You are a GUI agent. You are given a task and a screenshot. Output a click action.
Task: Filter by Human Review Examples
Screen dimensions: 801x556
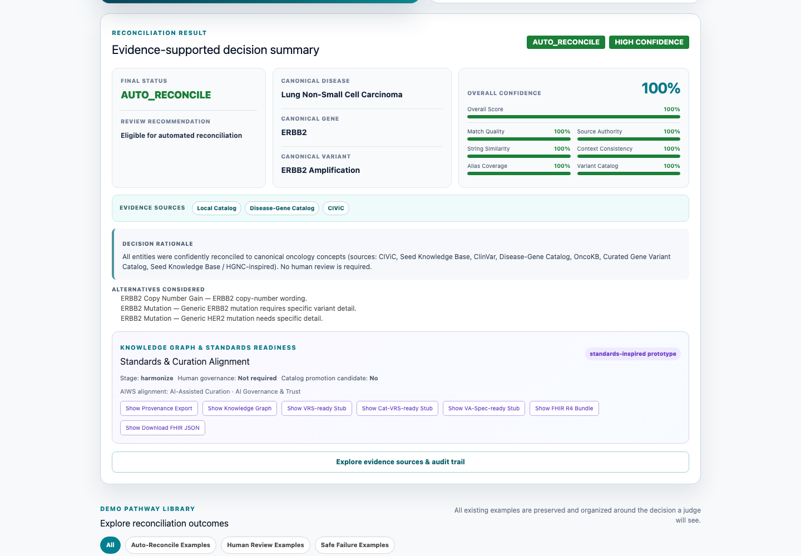265,545
